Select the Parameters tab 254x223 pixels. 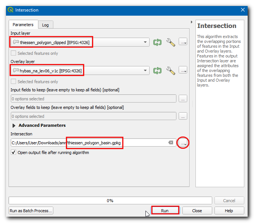click(x=23, y=25)
